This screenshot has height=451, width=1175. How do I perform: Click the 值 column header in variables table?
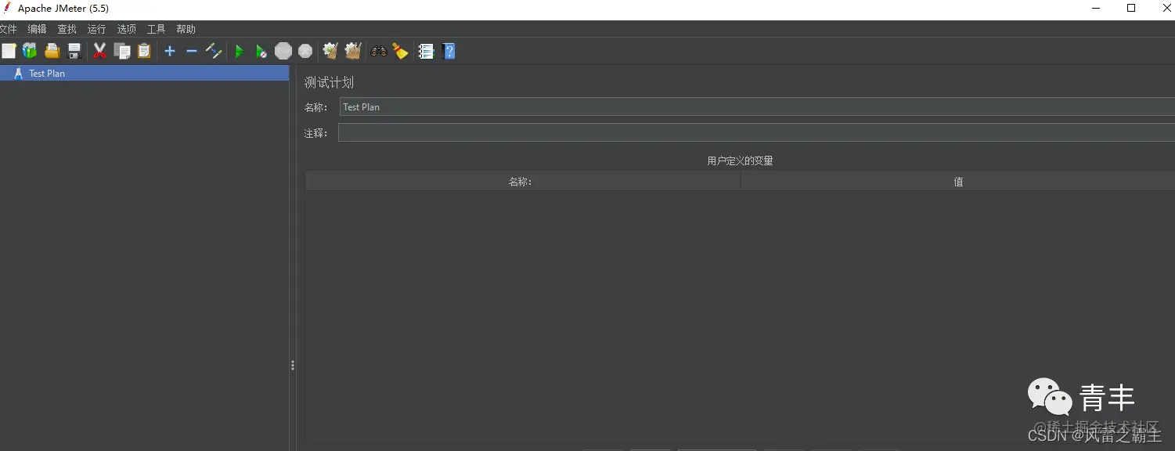tap(958, 182)
